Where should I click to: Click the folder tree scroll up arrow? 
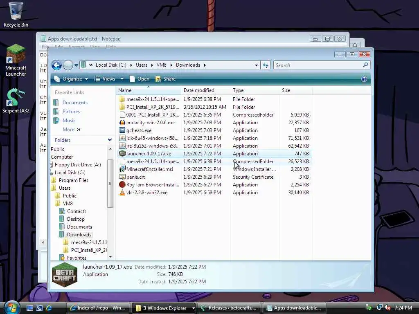click(110, 149)
